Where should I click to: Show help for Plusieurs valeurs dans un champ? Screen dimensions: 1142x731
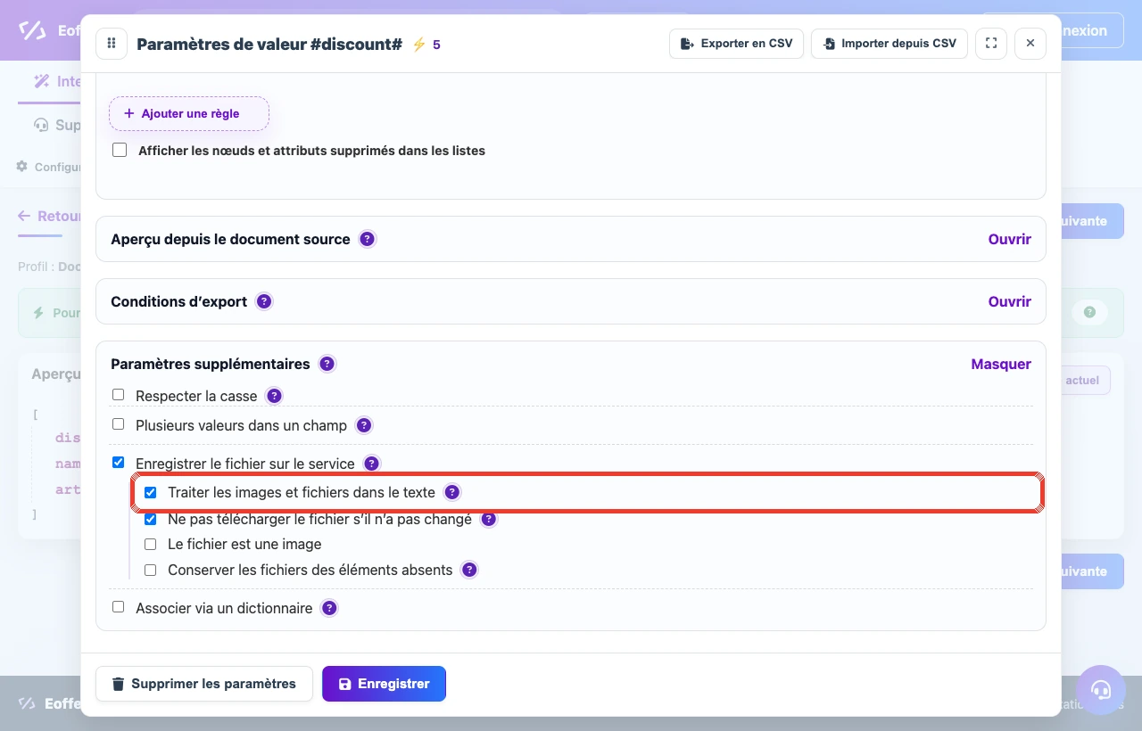(364, 425)
